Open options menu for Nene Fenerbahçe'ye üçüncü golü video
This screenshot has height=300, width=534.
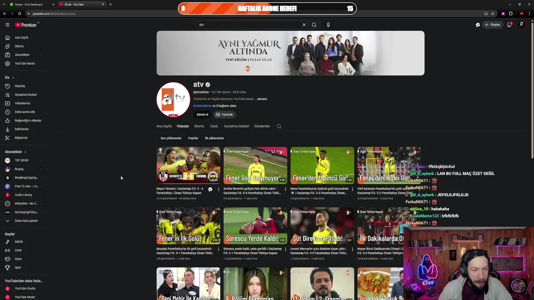click(x=353, y=190)
